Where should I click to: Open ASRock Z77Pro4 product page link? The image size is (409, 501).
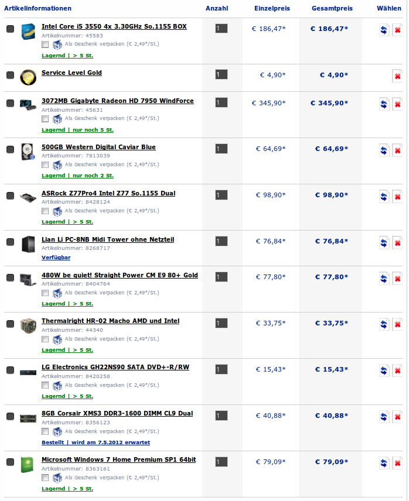tap(108, 193)
